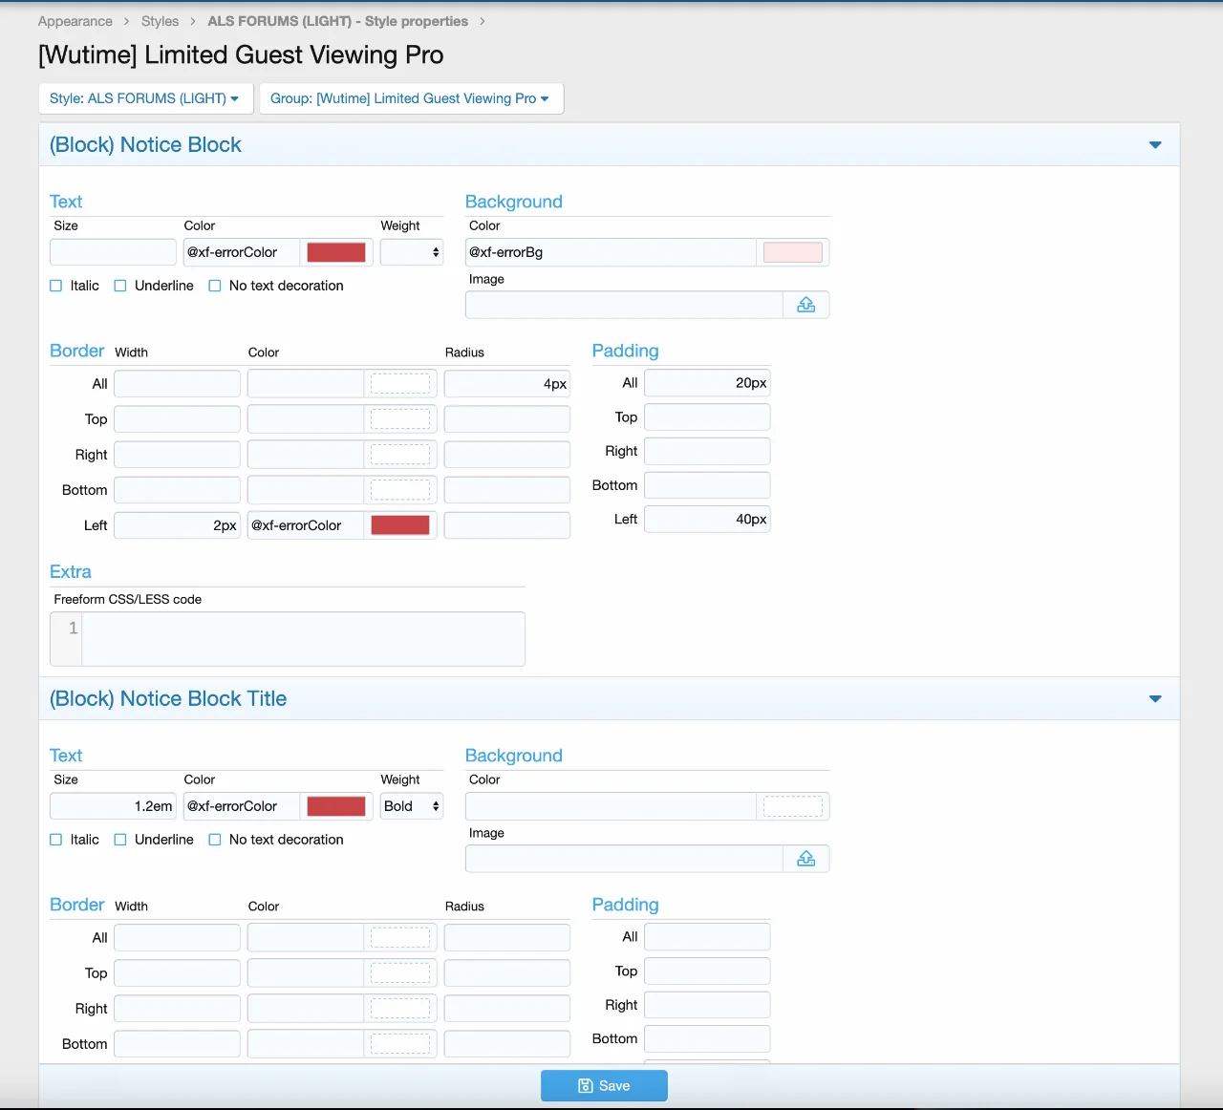The width and height of the screenshot is (1223, 1110).
Task: Click the Freeform CSS/LESS code editor
Action: [x=302, y=638]
